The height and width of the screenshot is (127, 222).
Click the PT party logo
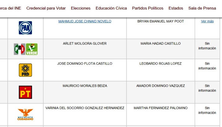[25, 92]
